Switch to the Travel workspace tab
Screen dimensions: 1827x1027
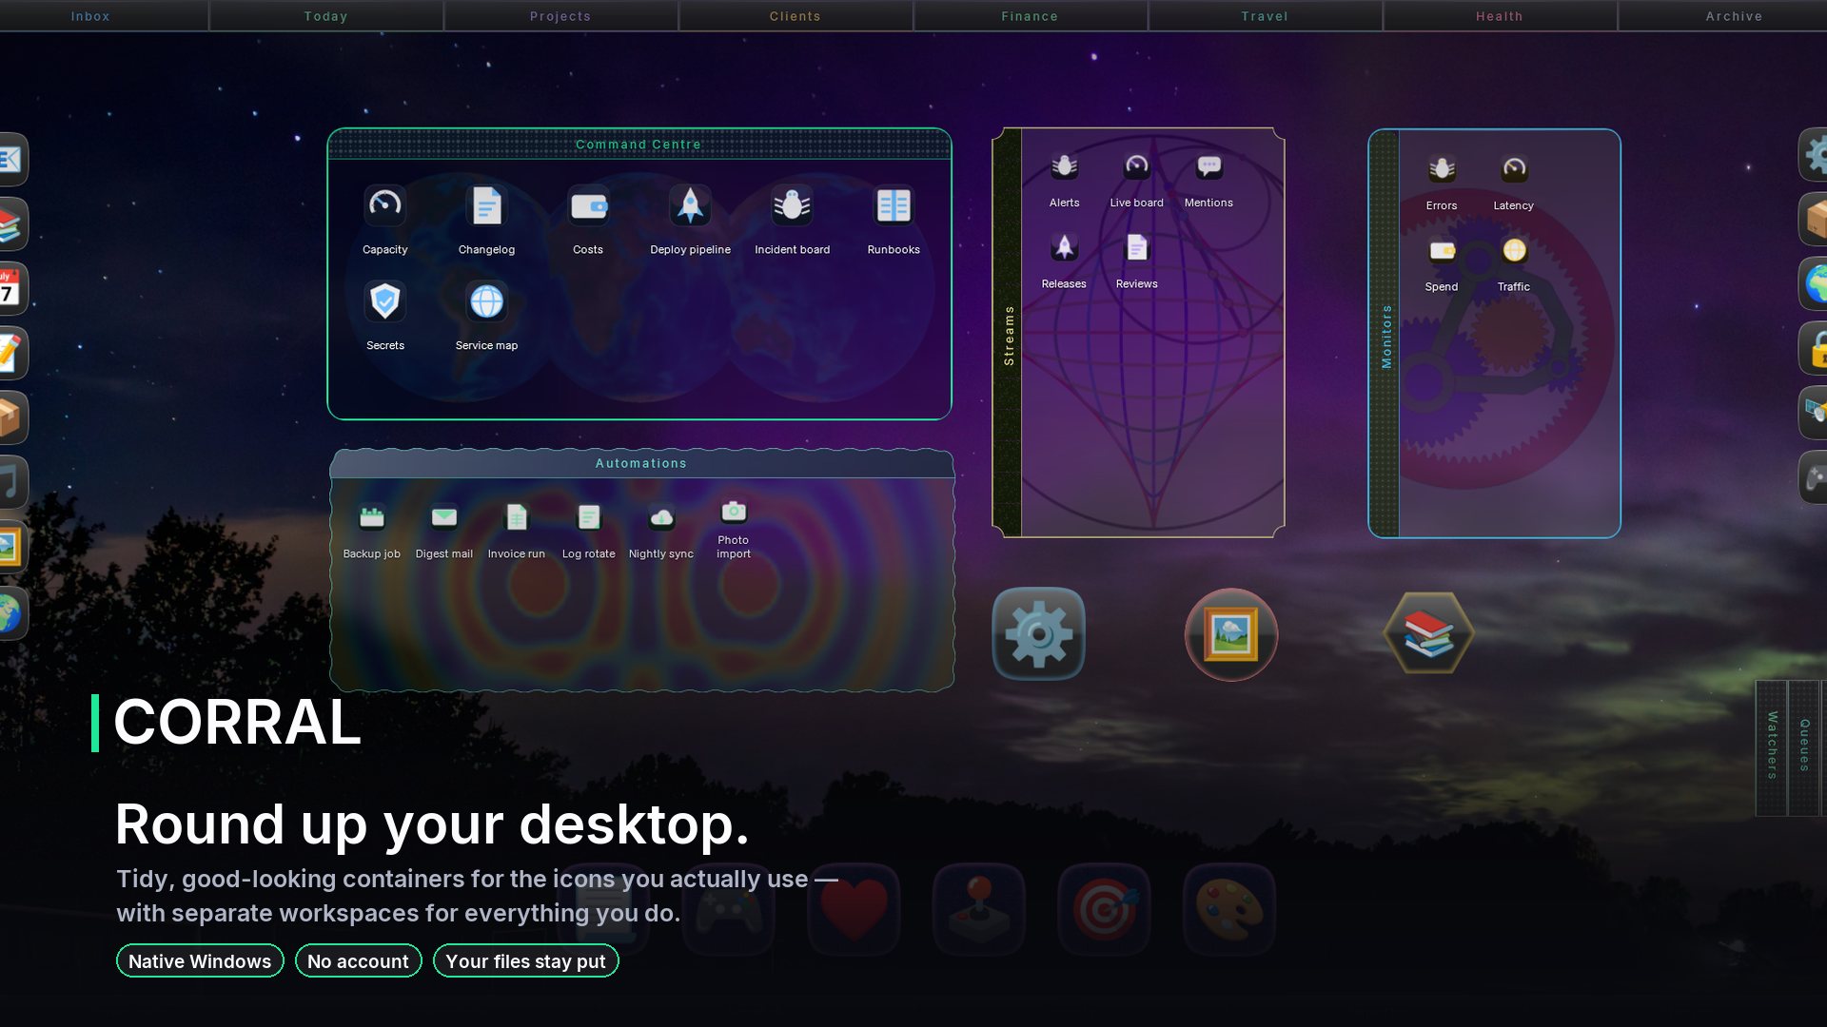(1265, 16)
